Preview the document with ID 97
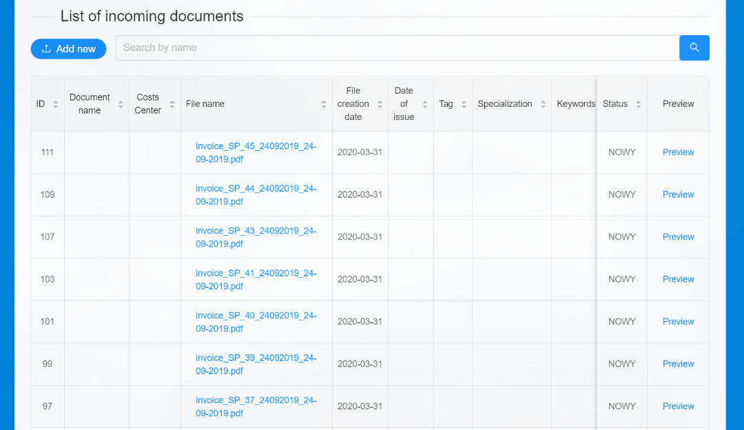The height and width of the screenshot is (430, 744). [x=678, y=406]
